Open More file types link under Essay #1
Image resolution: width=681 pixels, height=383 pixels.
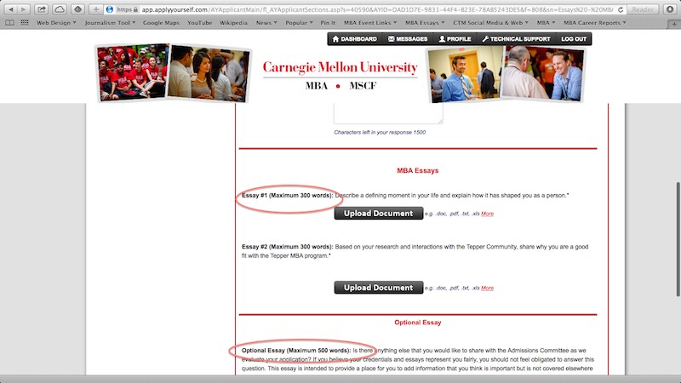487,214
